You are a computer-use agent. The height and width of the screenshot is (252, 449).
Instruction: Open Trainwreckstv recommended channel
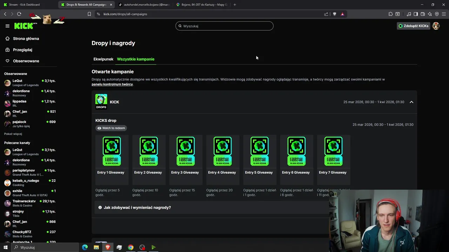(30, 203)
